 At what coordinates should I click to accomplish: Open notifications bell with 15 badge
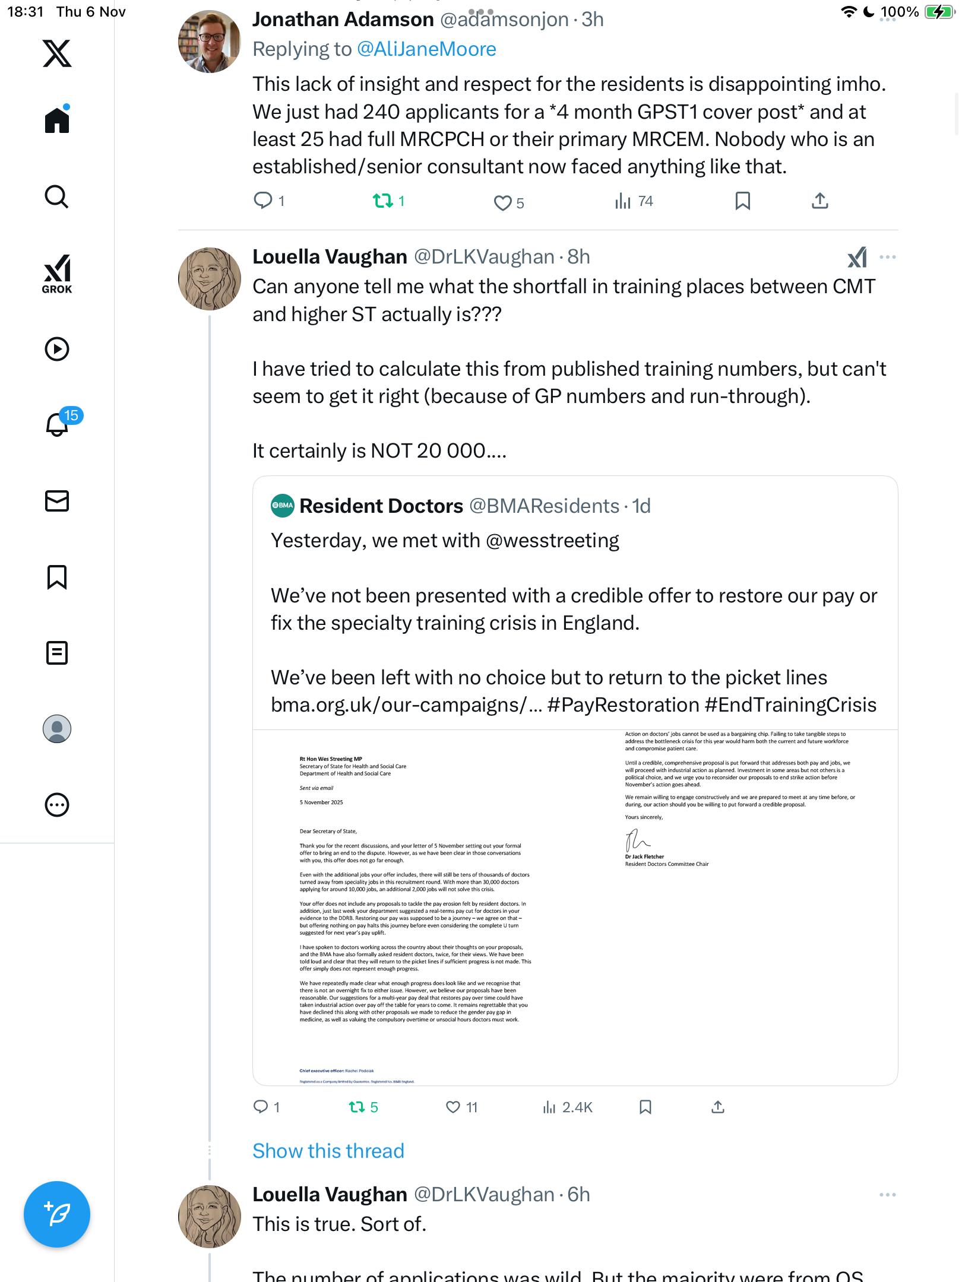[58, 424]
